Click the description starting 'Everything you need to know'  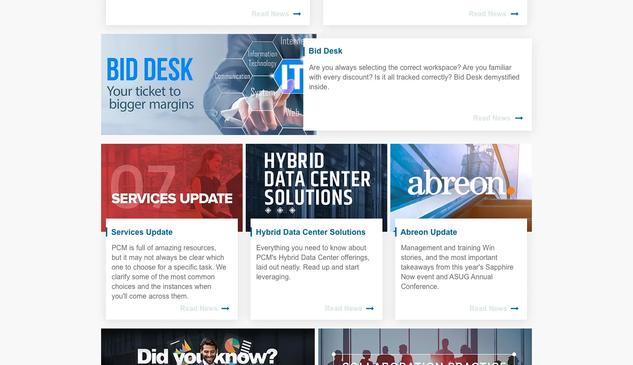pos(313,263)
